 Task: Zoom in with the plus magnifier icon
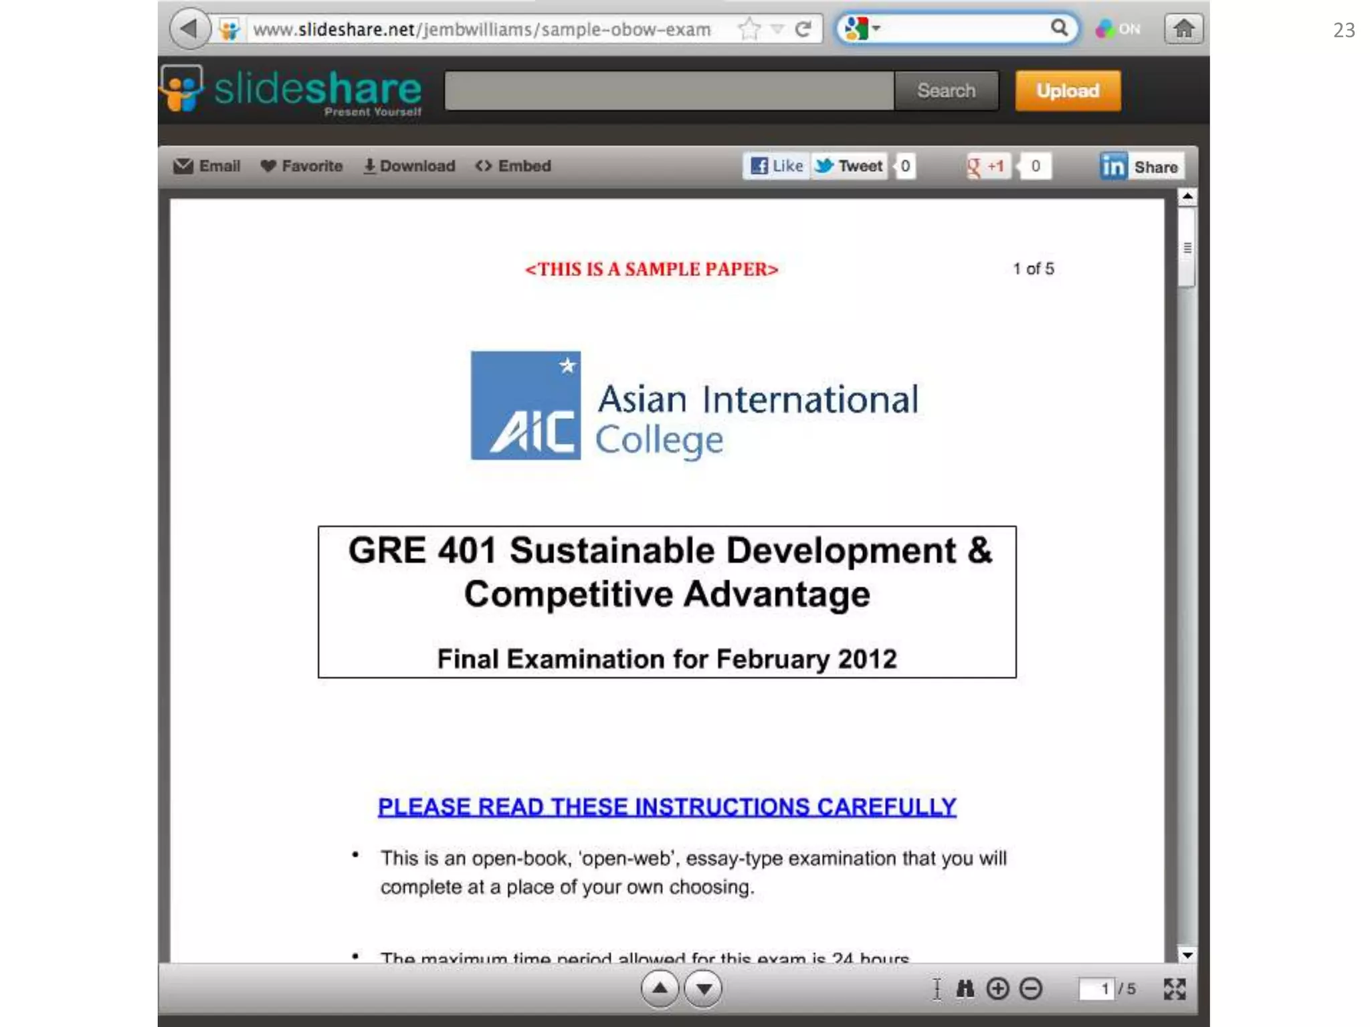tap(997, 988)
